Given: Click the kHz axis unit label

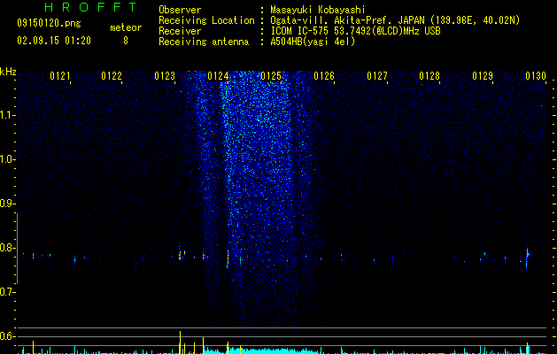Looking at the screenshot, I should coord(8,72).
